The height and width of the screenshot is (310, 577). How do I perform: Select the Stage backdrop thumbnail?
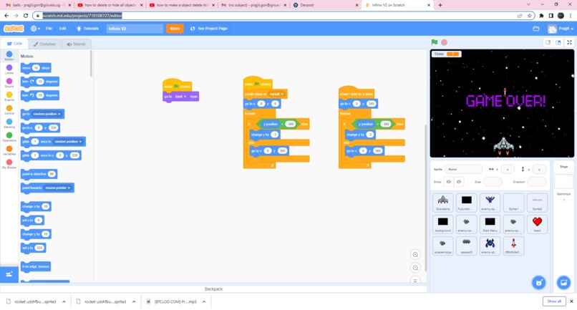point(563,182)
